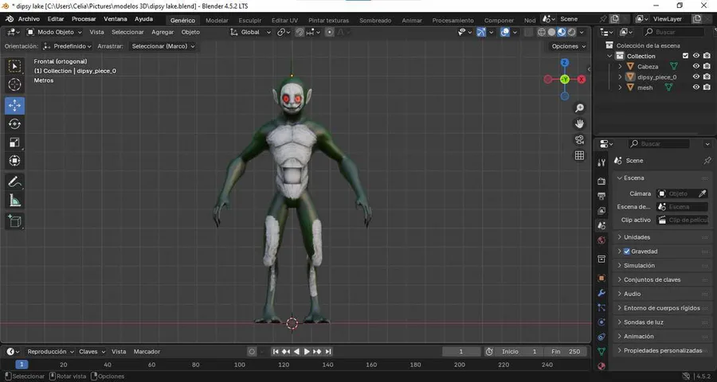Select the Add Cube tool
717x382 pixels.
click(14, 221)
